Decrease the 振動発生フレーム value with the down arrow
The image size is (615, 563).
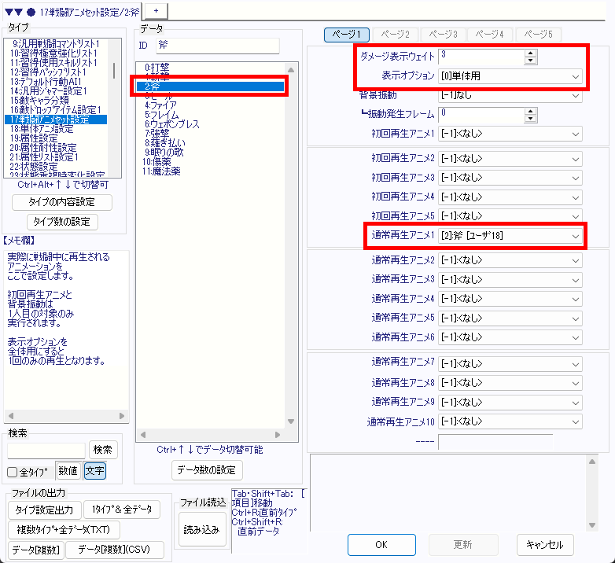pyautogui.click(x=531, y=120)
